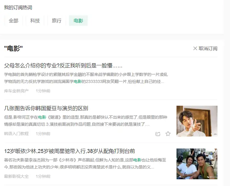230x186 pixels.
Task: Open article 12岁皈依少林,25岁被周星驰带入行
Action: click(70, 151)
